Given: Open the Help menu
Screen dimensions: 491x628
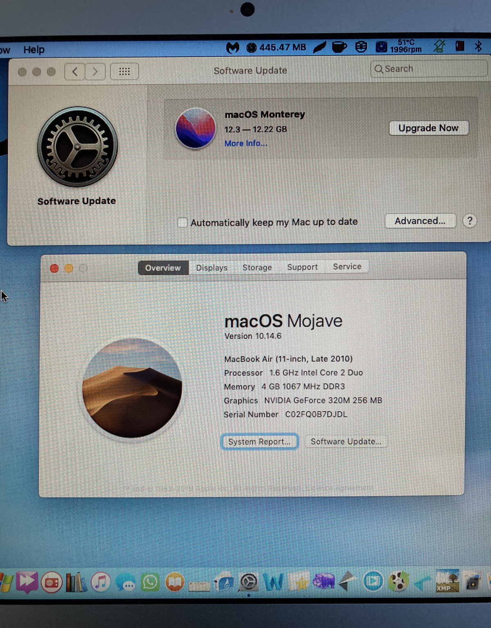Looking at the screenshot, I should (x=34, y=49).
